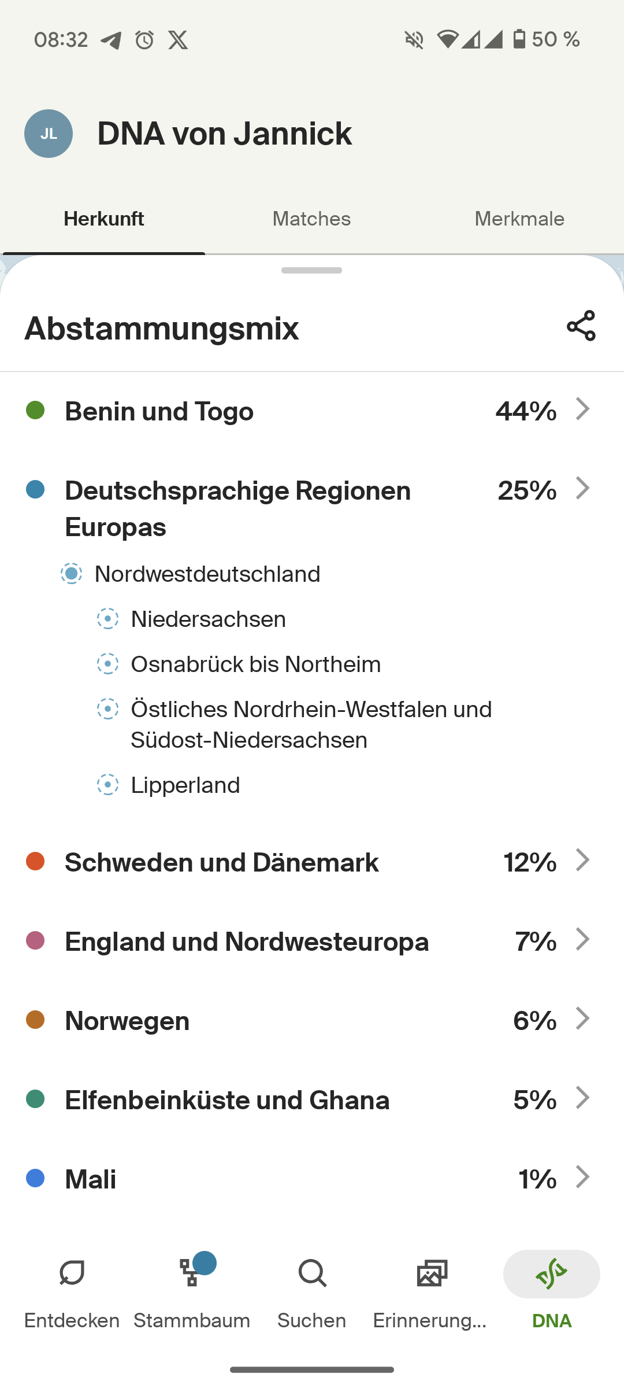
Task: Open the Erinnerungen photos icon
Action: 432,1273
